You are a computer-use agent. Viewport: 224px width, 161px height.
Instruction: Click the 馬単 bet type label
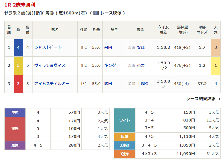125,137
